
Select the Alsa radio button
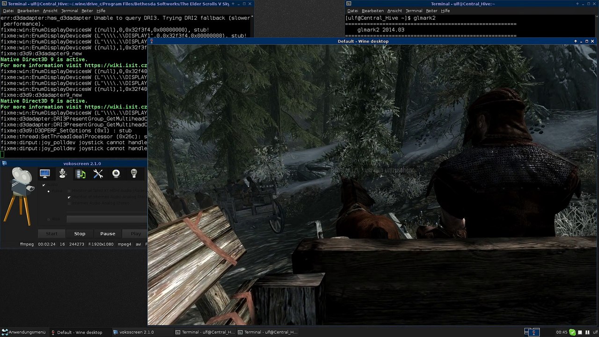point(48,219)
